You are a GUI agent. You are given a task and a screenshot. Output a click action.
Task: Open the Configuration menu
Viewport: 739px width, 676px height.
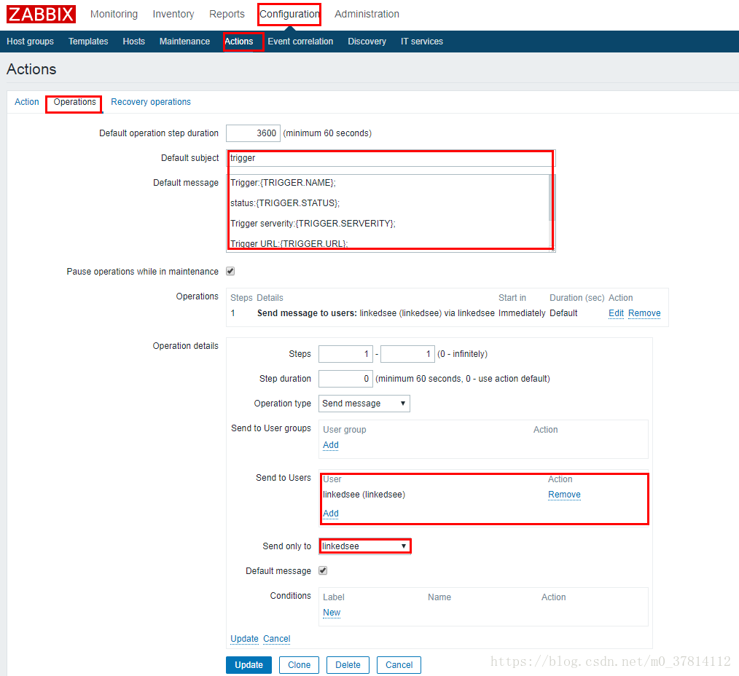[x=289, y=14]
